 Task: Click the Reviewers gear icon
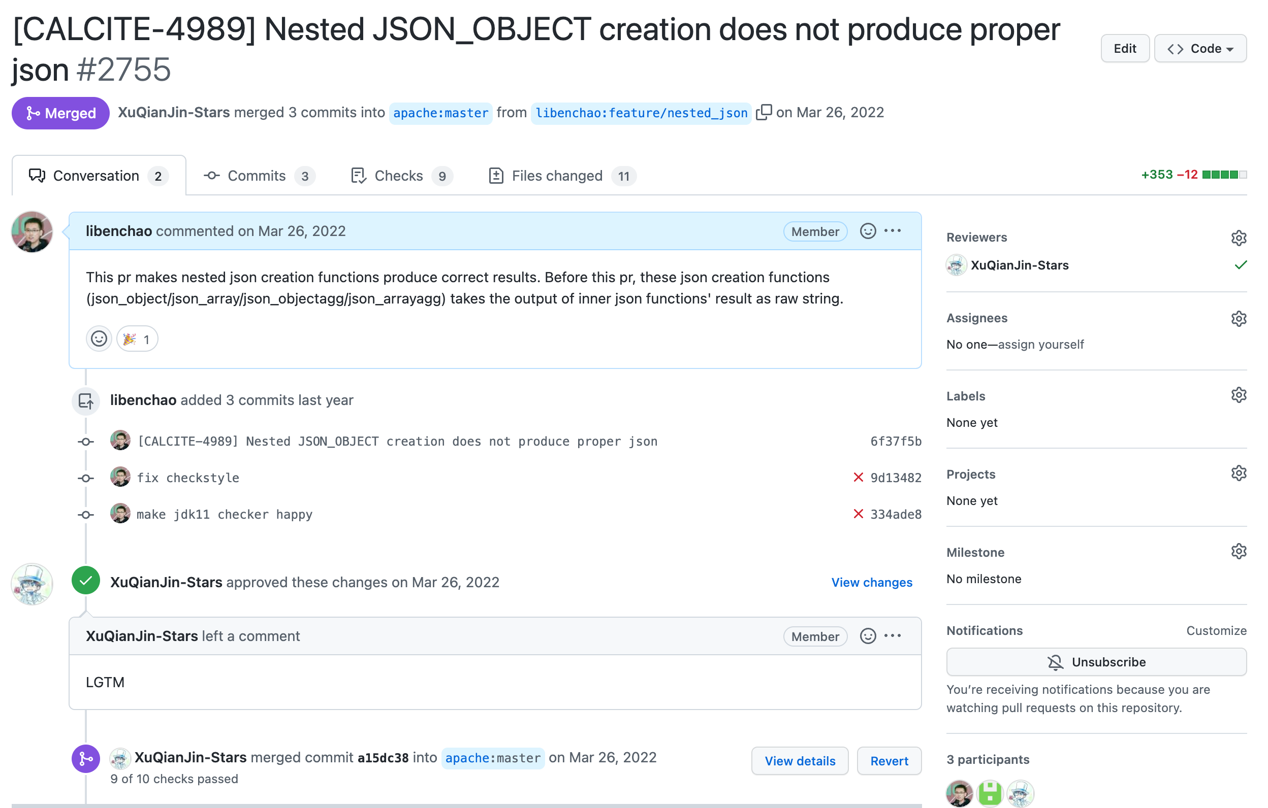point(1238,238)
